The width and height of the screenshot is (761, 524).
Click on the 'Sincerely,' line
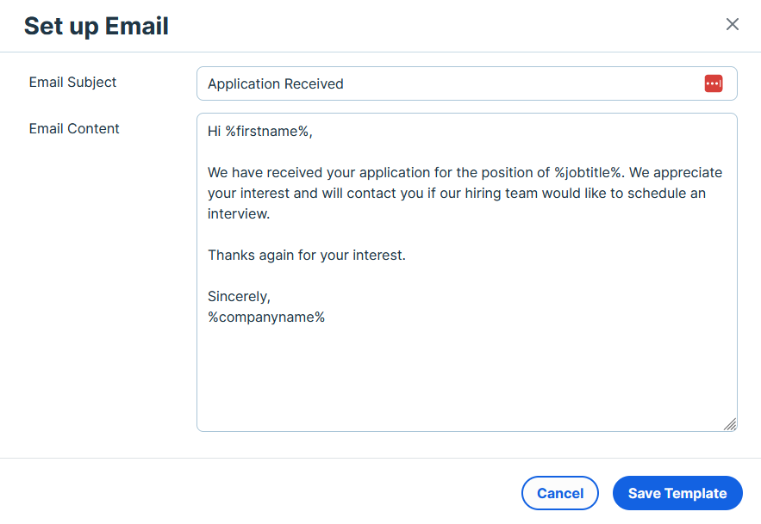(x=239, y=296)
